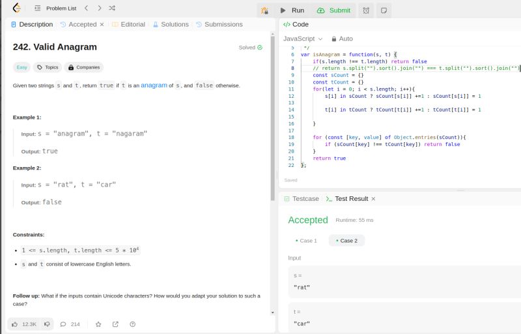Select Case 1 result
Viewport: 521px width, 334px height.
(306, 241)
